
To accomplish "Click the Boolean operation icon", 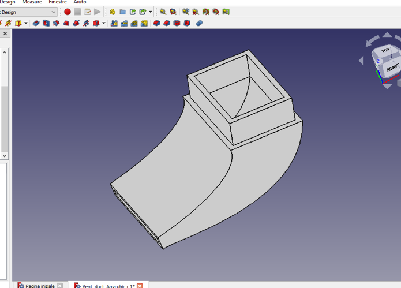I will click(x=199, y=23).
